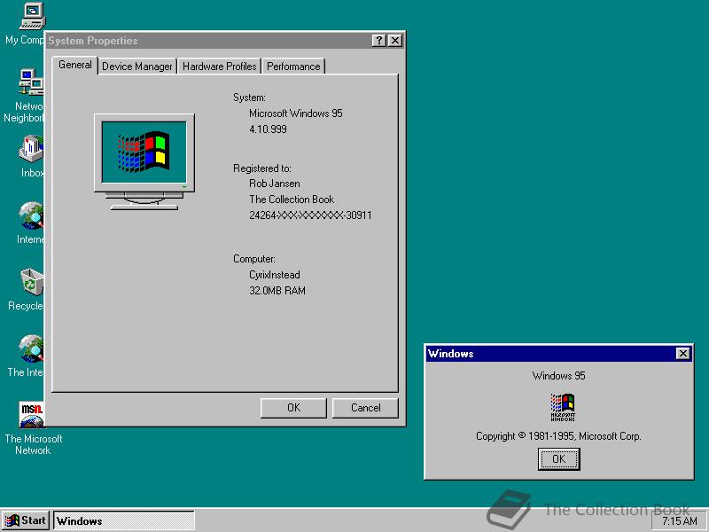Select the Internet globe desktop icon

[31, 215]
